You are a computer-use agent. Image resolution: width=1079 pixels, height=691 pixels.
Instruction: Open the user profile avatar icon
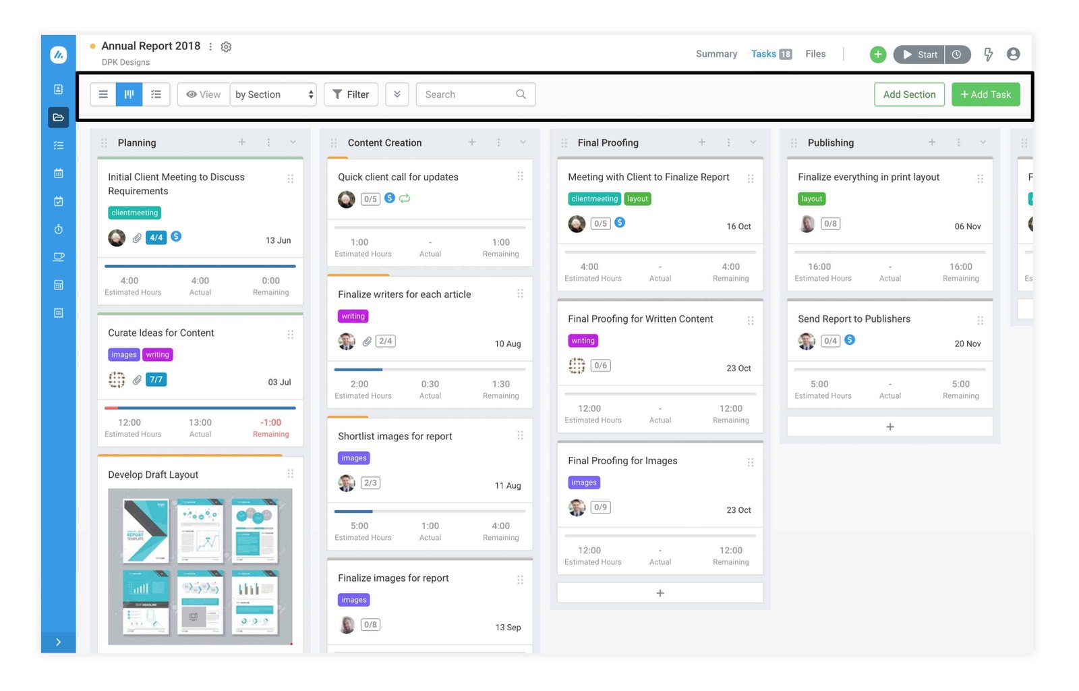(x=1013, y=54)
